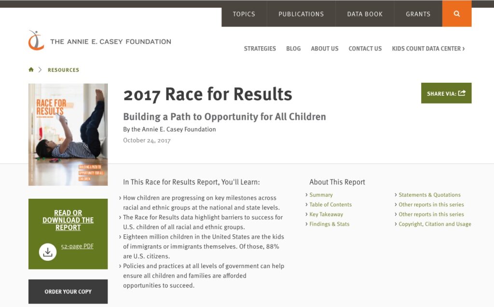Expand the Table of Contents link
Viewport: 494px width, 307px height.
(x=330, y=205)
